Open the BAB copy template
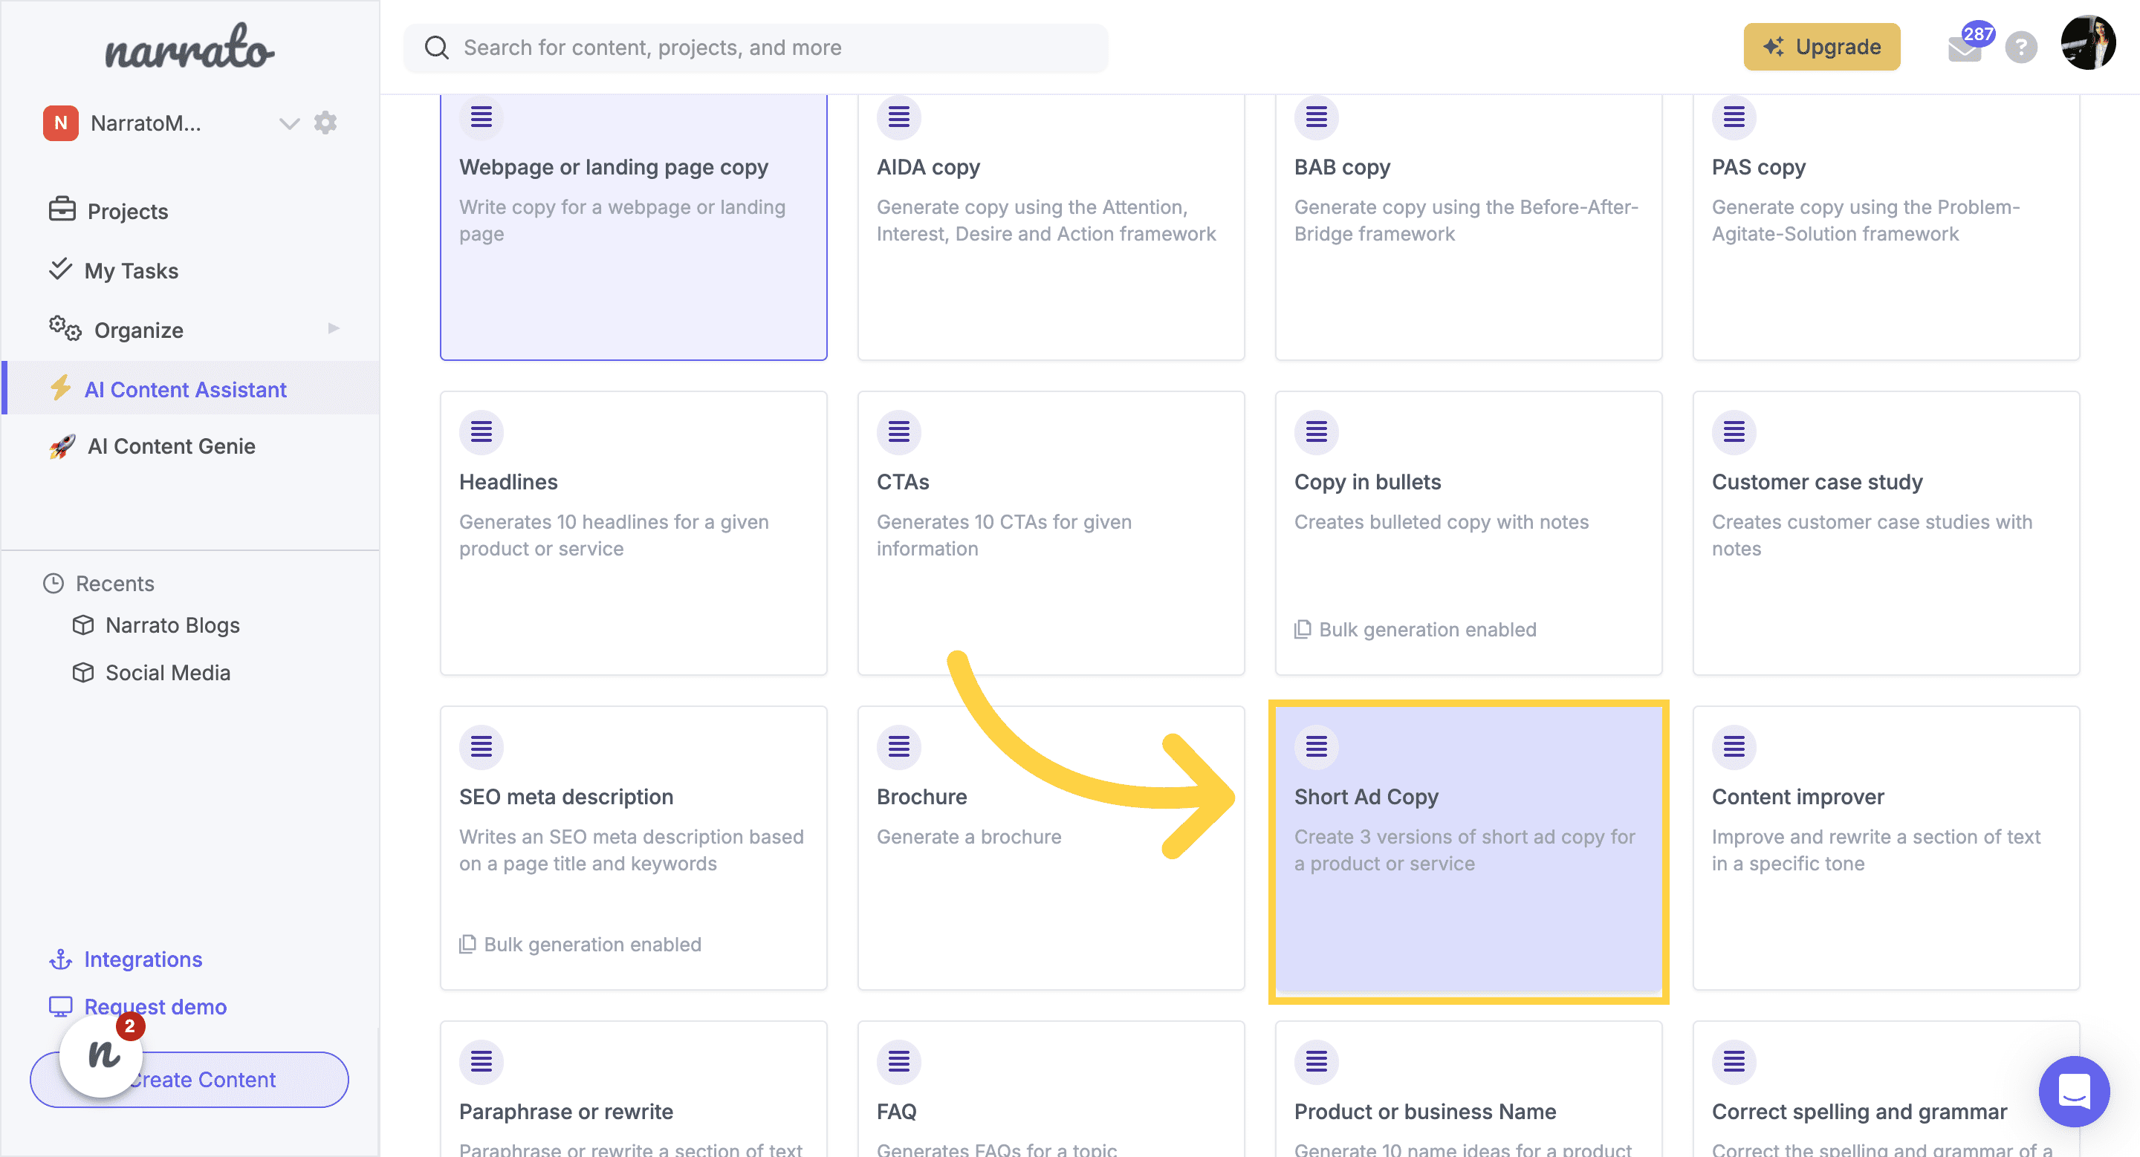This screenshot has height=1157, width=2140. tap(1468, 226)
